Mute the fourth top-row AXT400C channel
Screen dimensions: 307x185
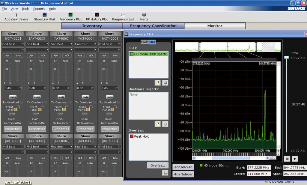pos(85,97)
